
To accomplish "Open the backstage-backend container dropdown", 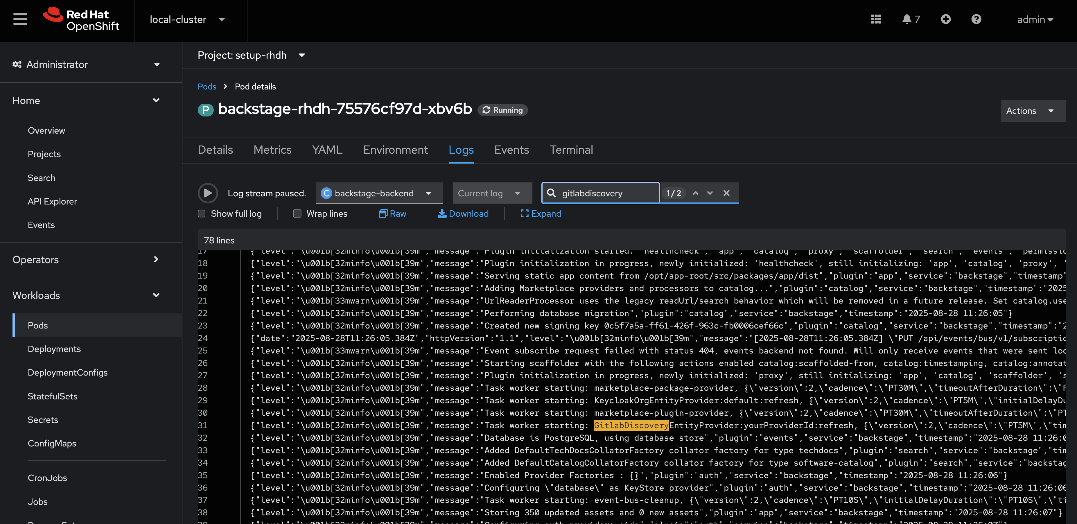I will coord(379,193).
